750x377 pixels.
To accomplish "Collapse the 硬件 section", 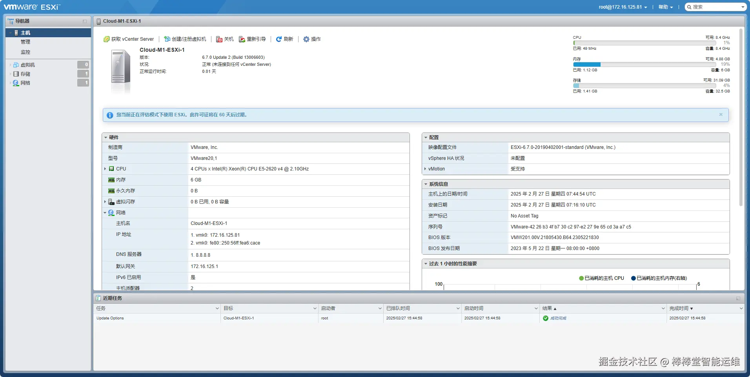I will coord(106,138).
